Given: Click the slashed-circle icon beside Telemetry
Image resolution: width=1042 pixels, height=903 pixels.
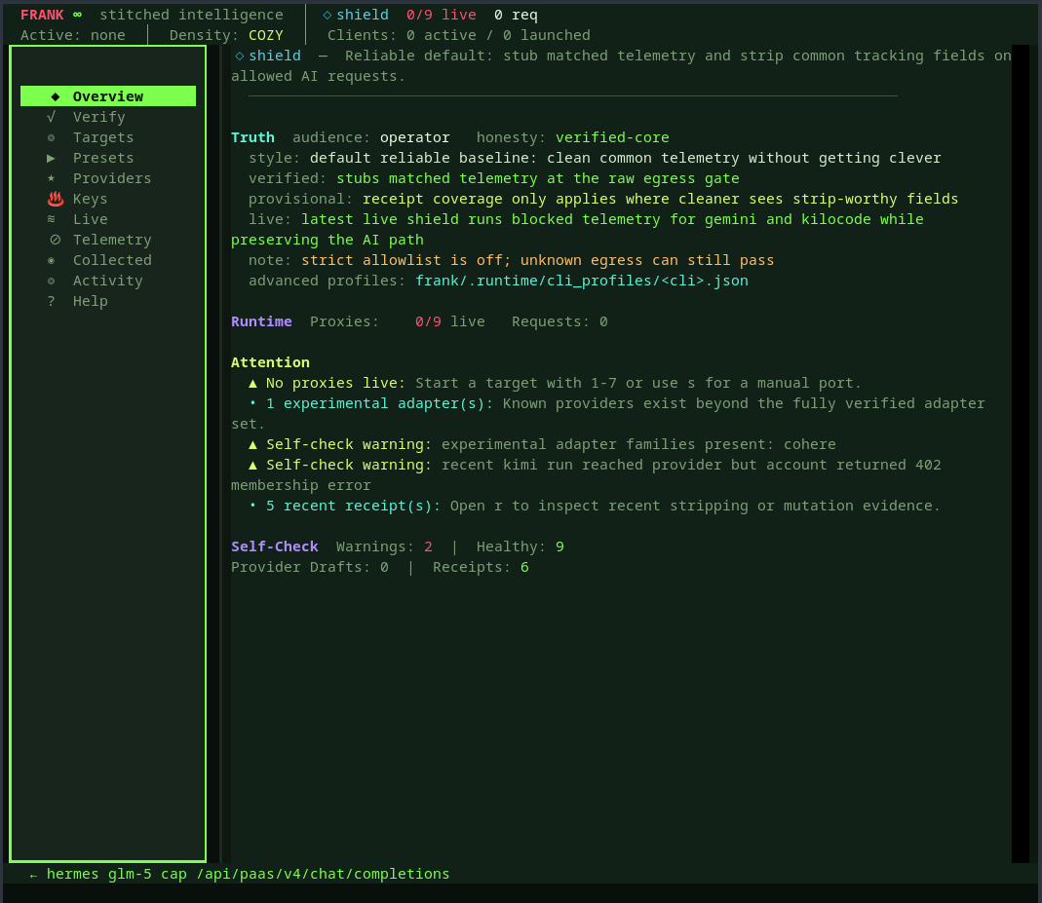Looking at the screenshot, I should (x=55, y=240).
